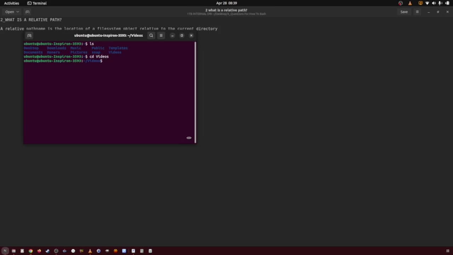453x255 pixels.
Task: Click the microphone indicator in top bar
Action: pos(440,3)
